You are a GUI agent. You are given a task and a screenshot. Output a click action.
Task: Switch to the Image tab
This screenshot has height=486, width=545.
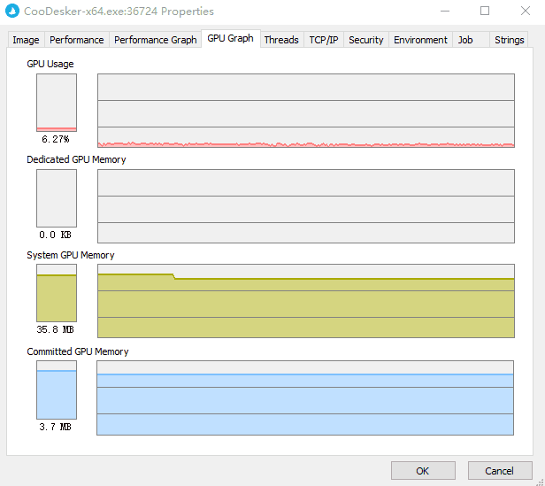(26, 40)
